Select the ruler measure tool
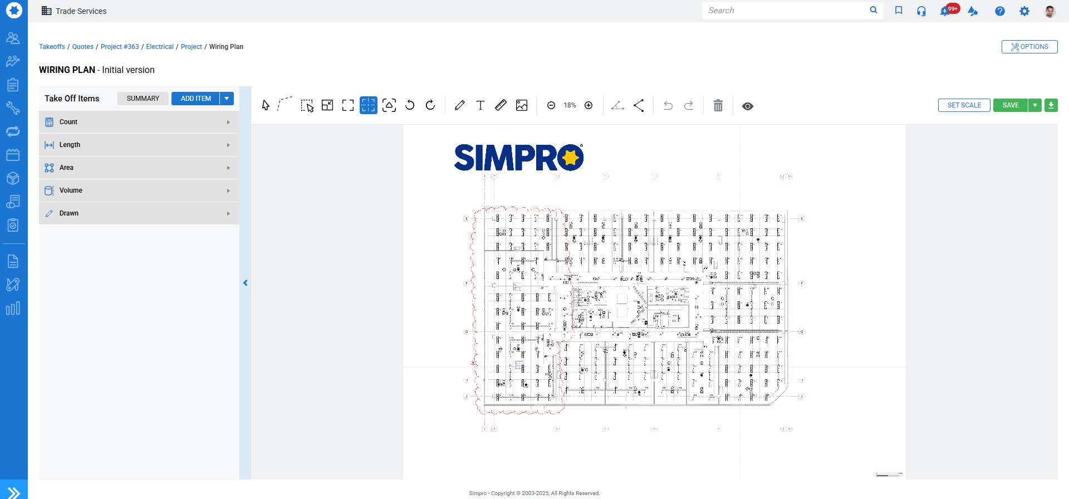Screen dimensions: 1069x499 pyautogui.click(x=501, y=105)
